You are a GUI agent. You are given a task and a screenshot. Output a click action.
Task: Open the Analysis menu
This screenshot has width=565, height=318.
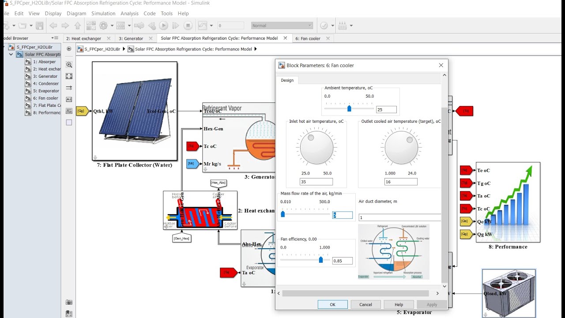[x=129, y=14]
